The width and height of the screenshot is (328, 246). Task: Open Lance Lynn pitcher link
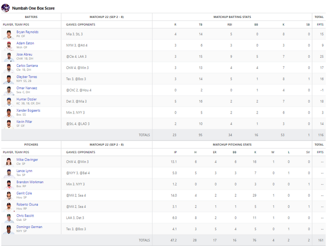pyautogui.click(x=24, y=171)
